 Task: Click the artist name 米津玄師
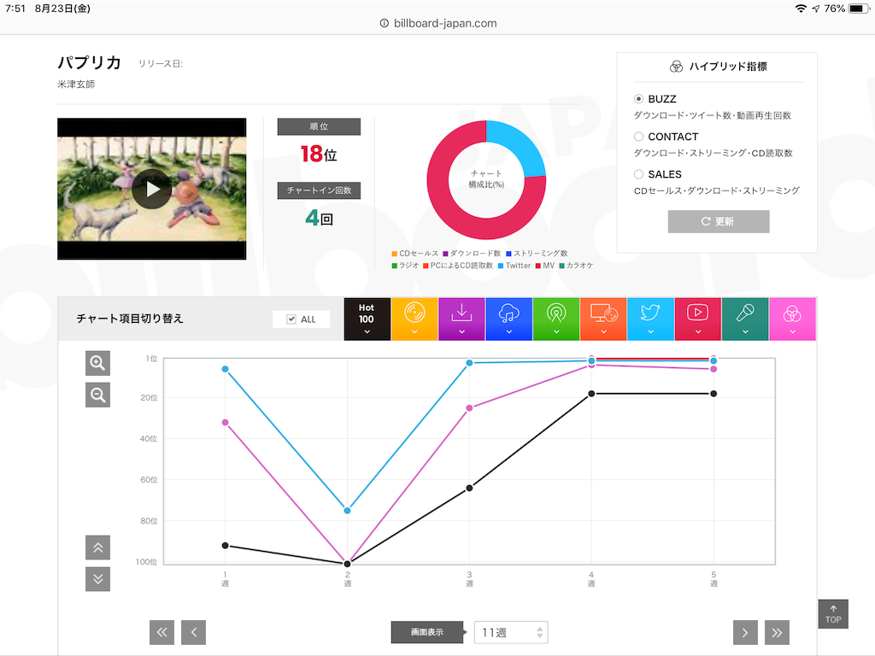[76, 85]
